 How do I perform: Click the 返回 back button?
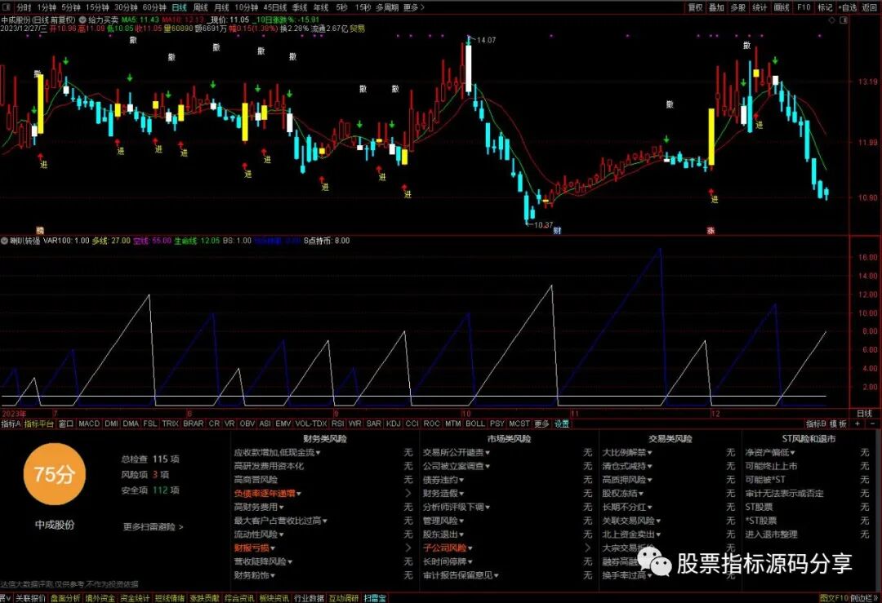[870, 7]
